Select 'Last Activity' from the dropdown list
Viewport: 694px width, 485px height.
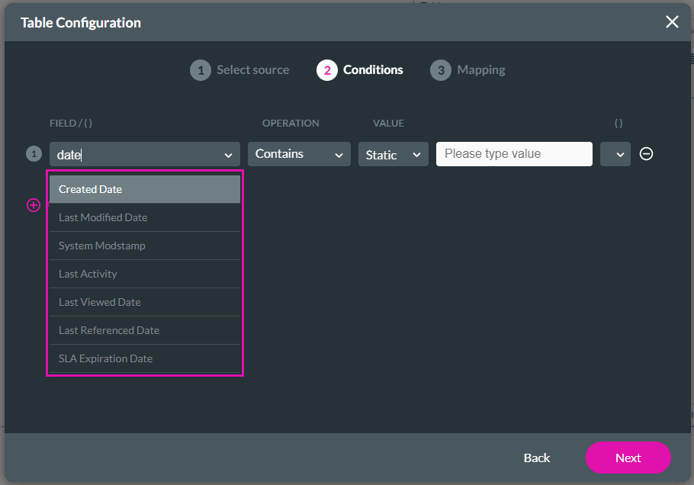point(144,273)
